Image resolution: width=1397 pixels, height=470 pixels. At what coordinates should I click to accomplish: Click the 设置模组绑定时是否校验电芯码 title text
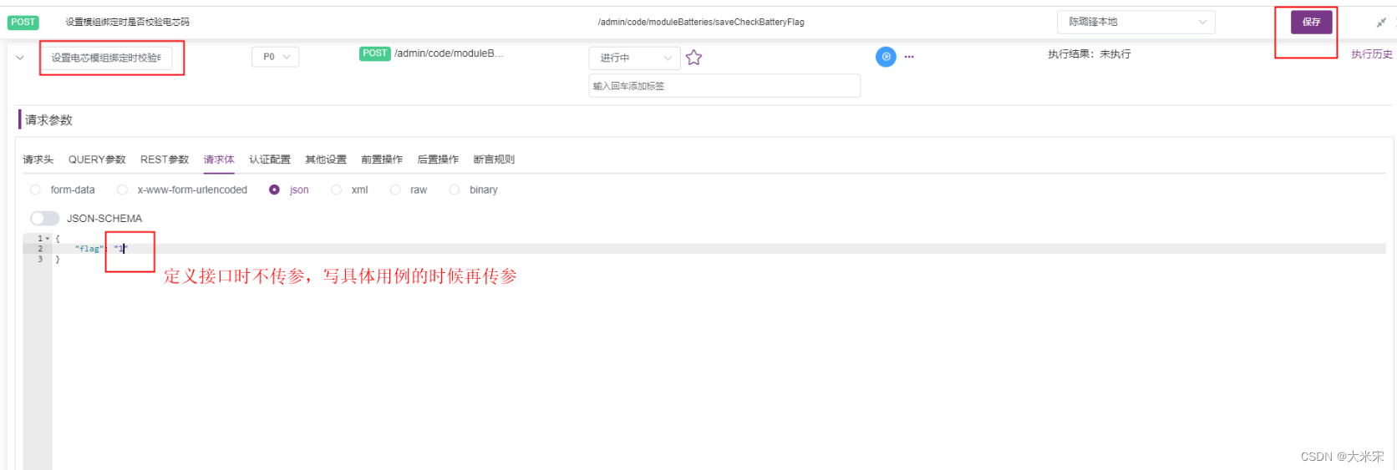pyautogui.click(x=128, y=23)
